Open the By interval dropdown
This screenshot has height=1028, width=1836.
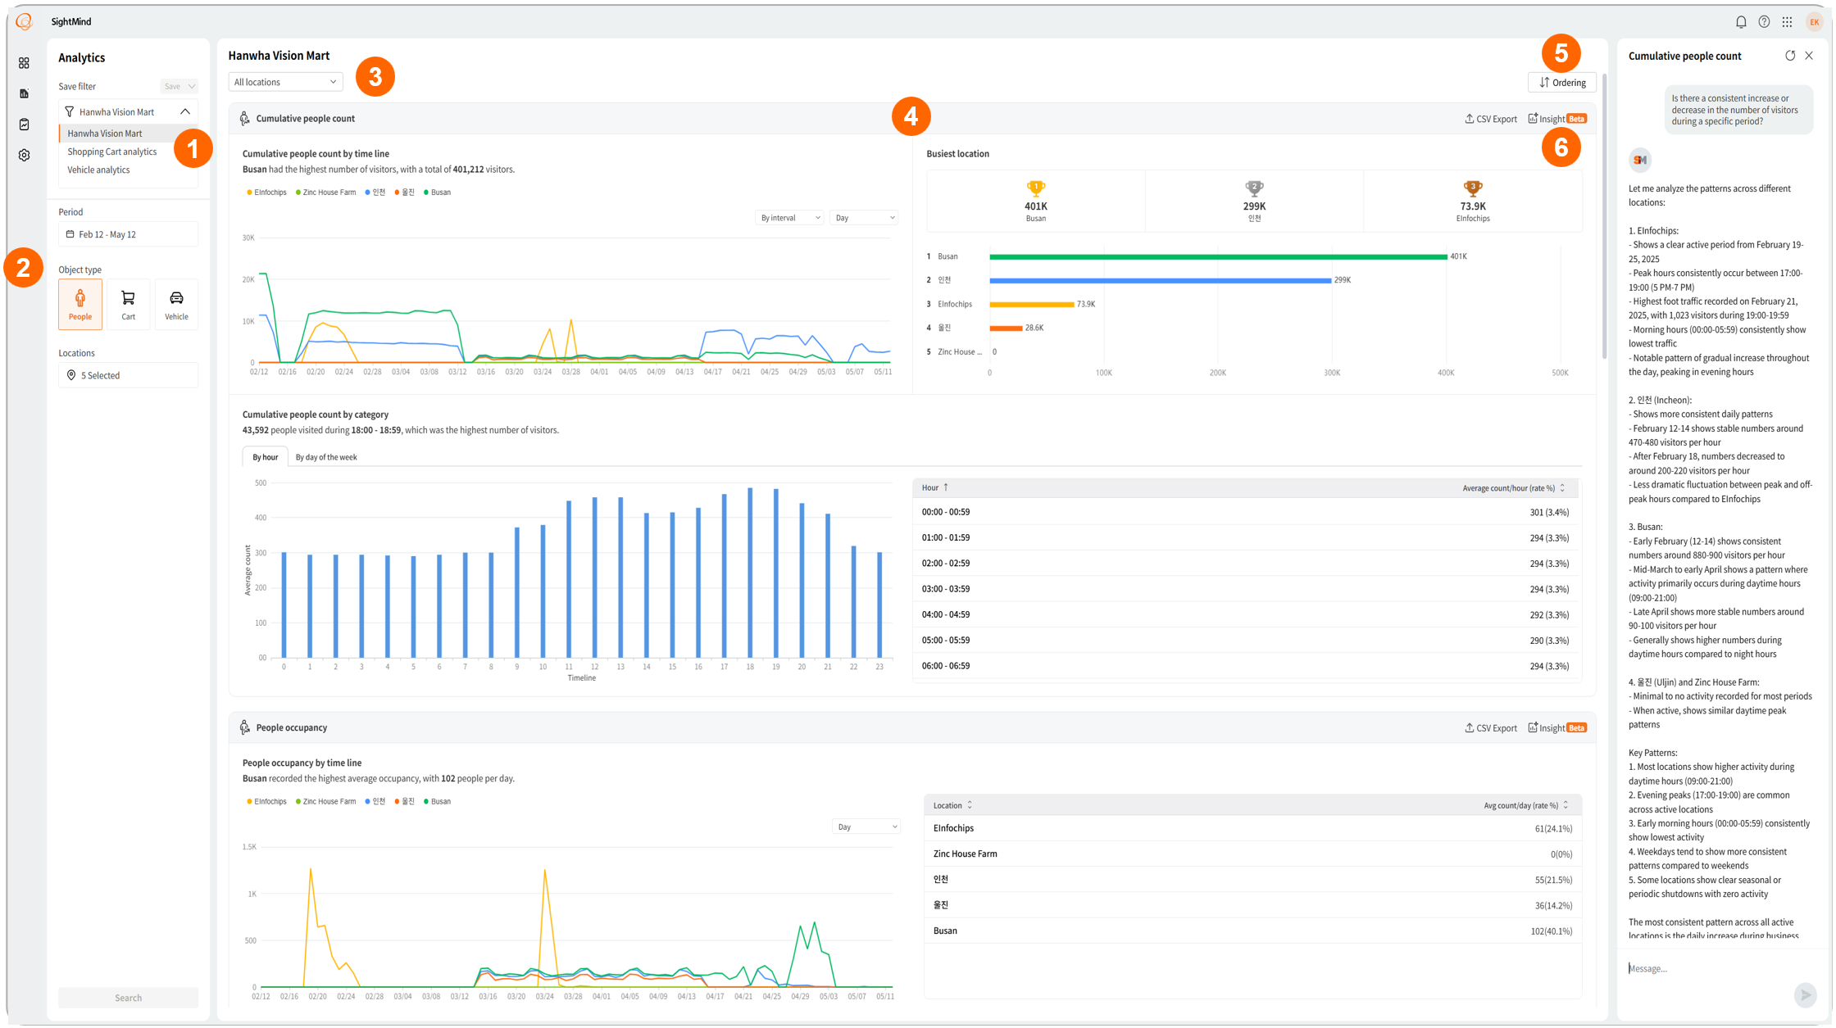point(789,218)
